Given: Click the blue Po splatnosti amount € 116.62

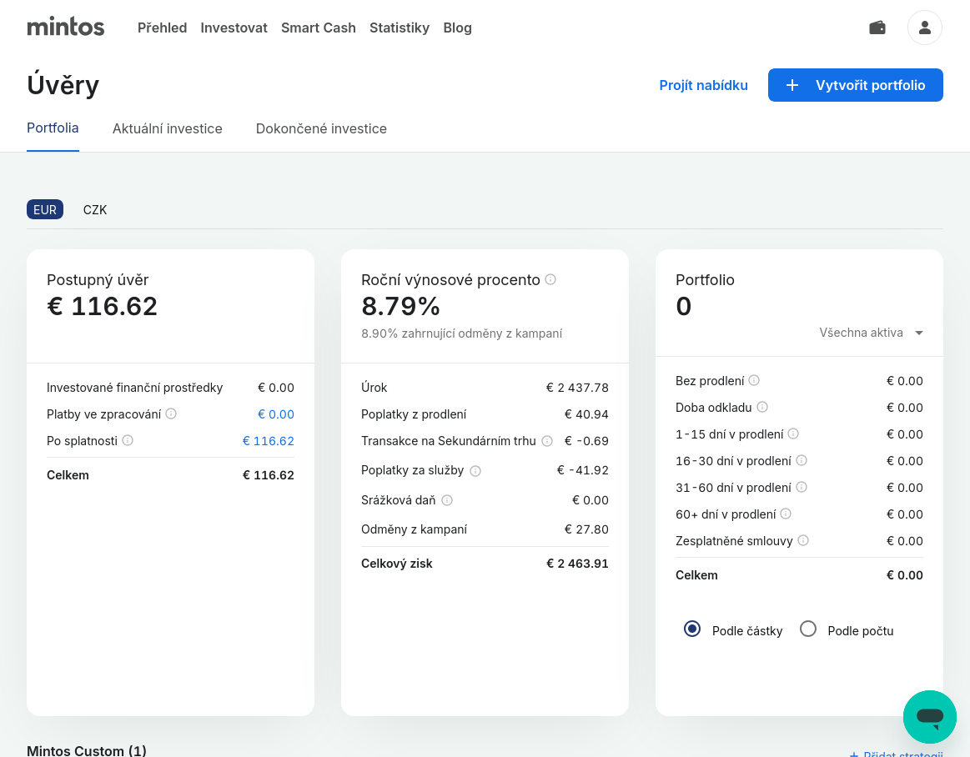Looking at the screenshot, I should point(268,441).
